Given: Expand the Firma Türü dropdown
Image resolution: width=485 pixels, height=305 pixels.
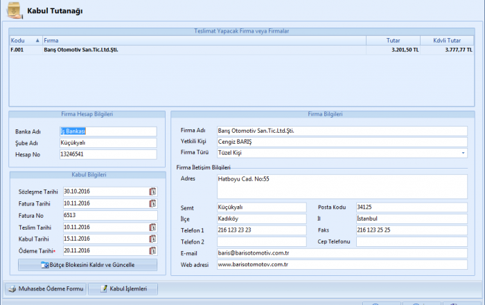Looking at the screenshot, I should click(463, 153).
